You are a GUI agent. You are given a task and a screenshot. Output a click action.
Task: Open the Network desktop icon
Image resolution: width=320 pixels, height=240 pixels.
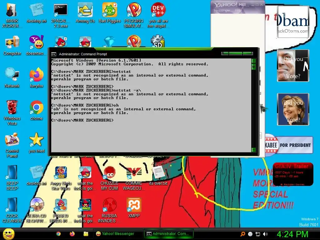[x=12, y=77]
